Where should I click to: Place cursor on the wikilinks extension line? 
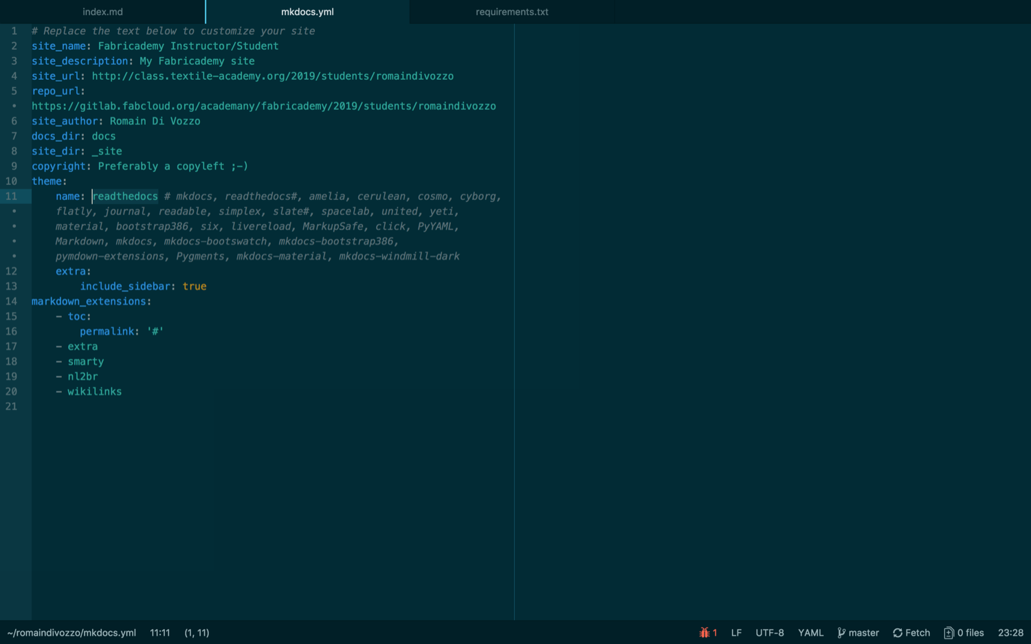point(94,392)
